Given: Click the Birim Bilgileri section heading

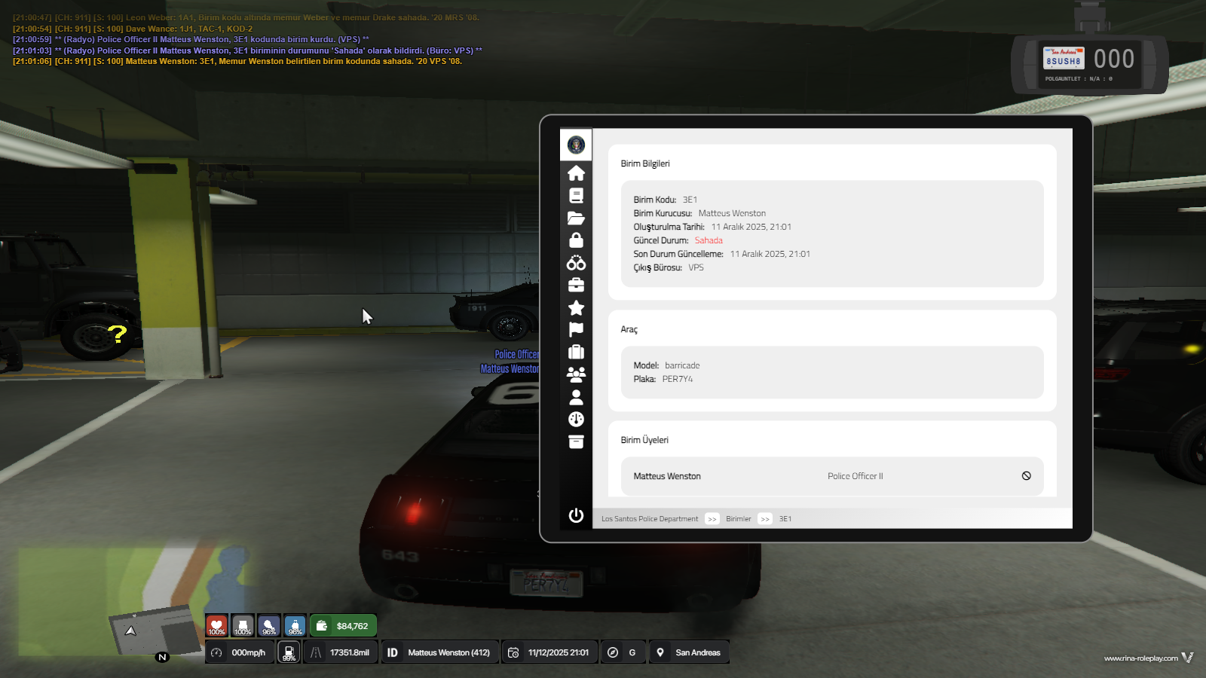Looking at the screenshot, I should (x=645, y=163).
